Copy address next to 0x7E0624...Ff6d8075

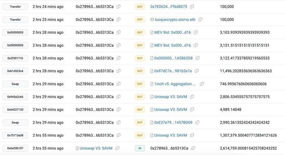pyautogui.click(x=192, y=7)
